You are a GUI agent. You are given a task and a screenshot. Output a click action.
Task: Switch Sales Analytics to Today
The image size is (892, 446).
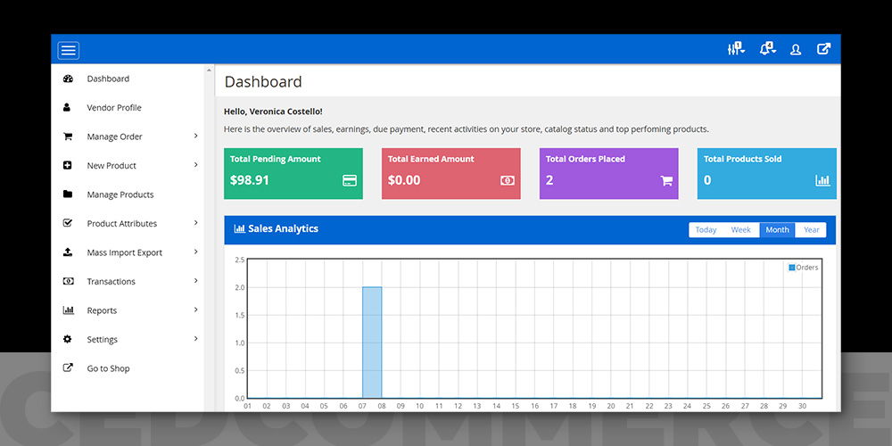coord(706,230)
